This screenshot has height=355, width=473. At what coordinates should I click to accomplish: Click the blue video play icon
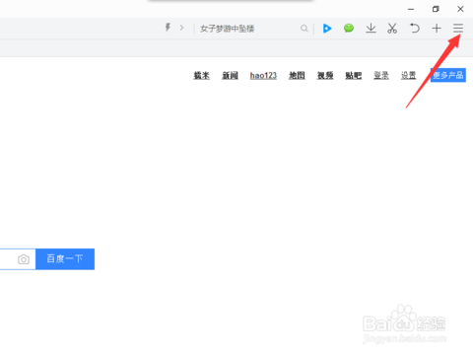(327, 29)
